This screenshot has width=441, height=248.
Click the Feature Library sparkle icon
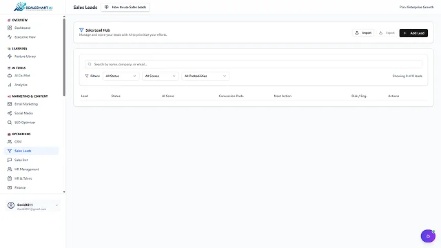tap(10, 56)
